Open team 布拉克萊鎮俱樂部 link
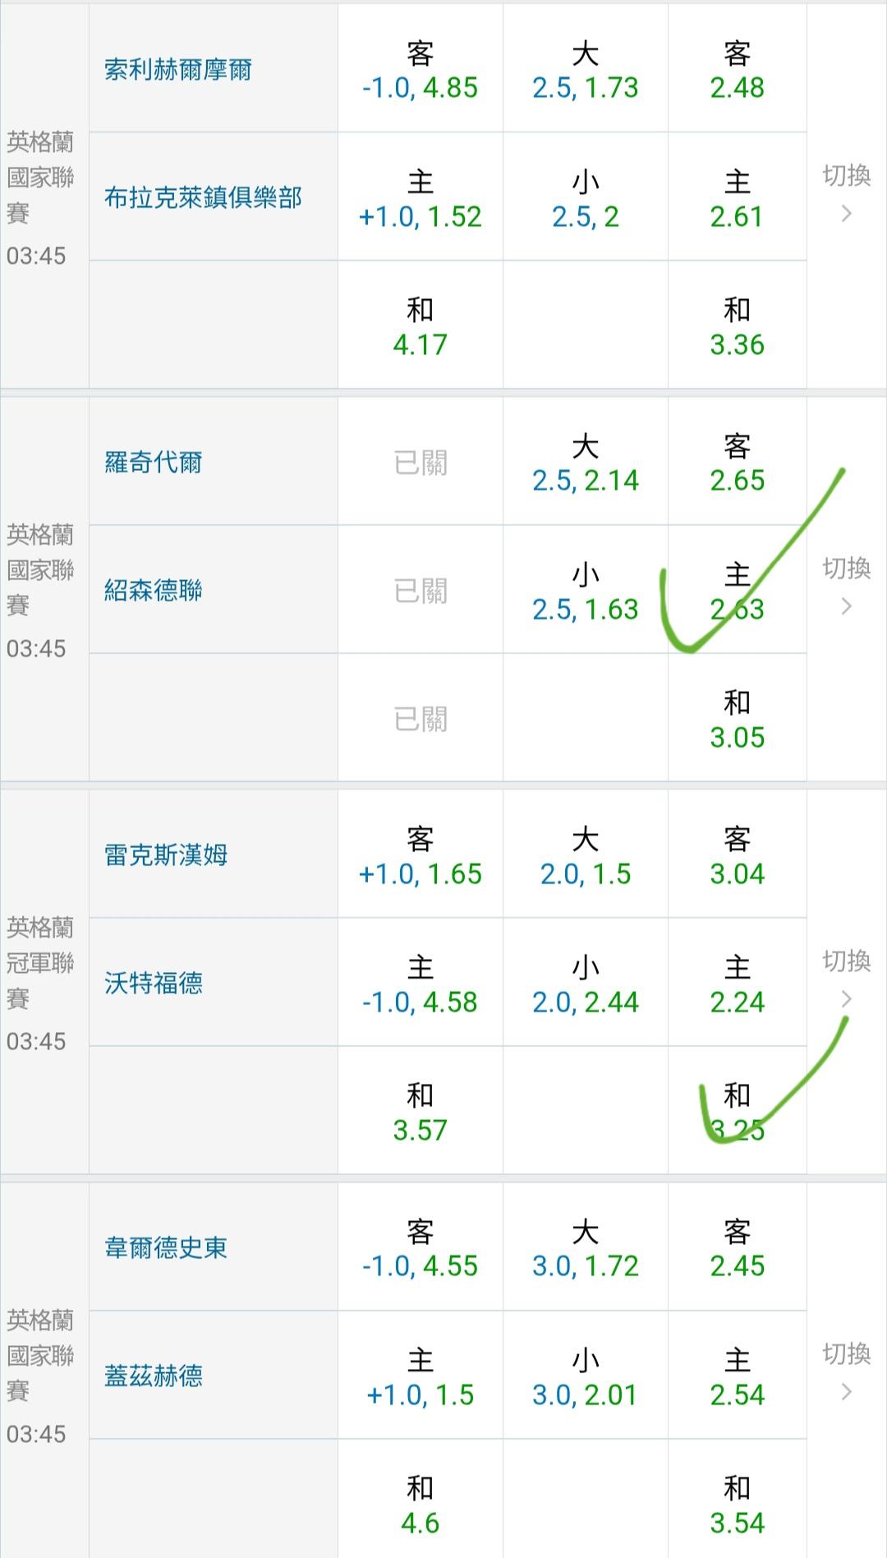The height and width of the screenshot is (1558, 887). coord(203,198)
